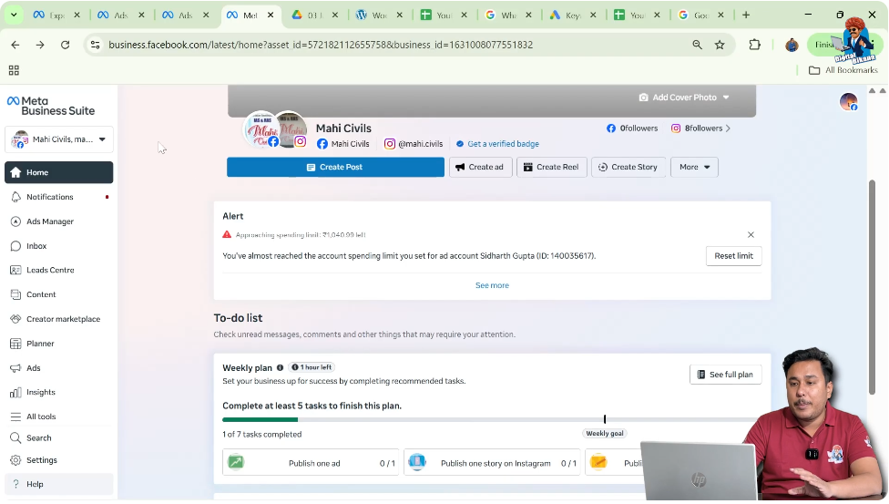Viewport: 889px width, 504px height.
Task: Open Add Cover Photo dropdown
Action: coord(684,98)
